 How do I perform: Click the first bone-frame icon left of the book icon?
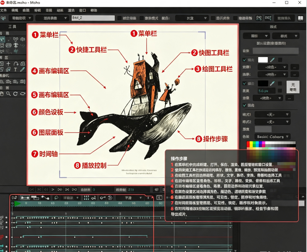tap(259, 18)
